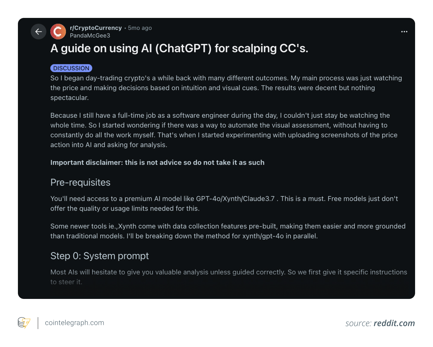433x347 pixels.
Task: Open the reddit.com source attribution
Action: pyautogui.click(x=394, y=323)
